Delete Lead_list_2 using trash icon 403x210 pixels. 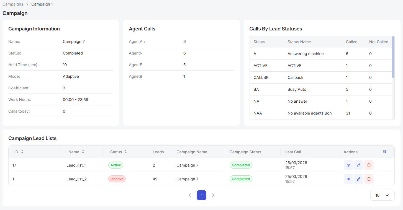click(x=369, y=179)
